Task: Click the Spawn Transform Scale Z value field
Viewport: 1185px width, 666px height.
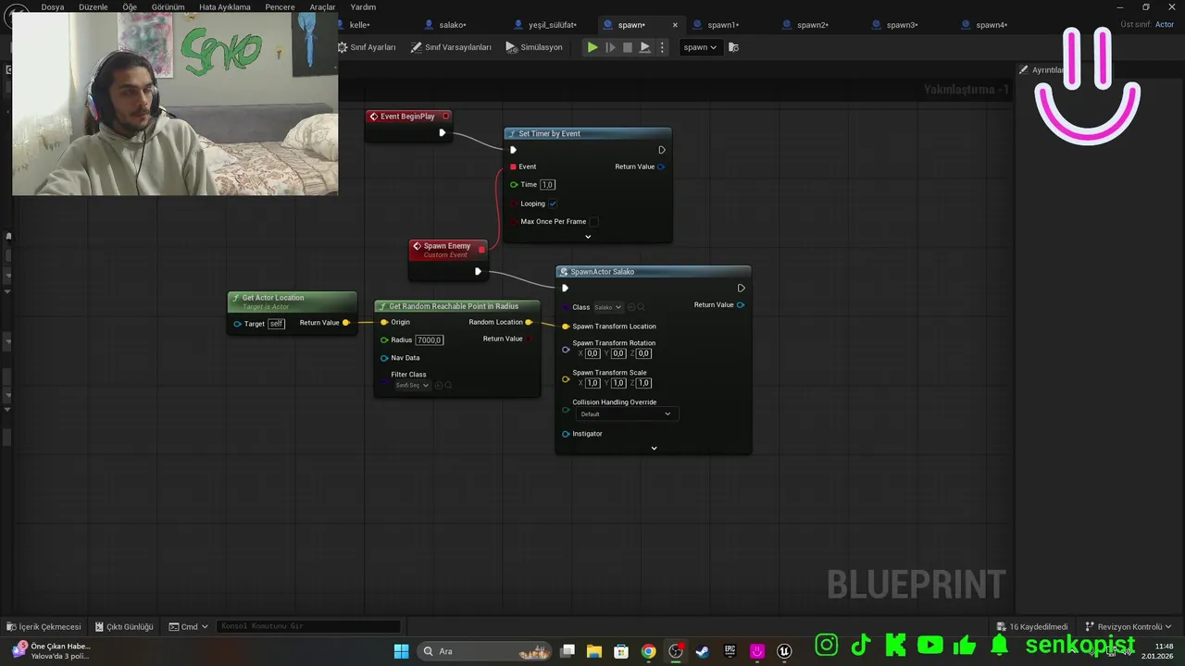Action: (x=643, y=383)
